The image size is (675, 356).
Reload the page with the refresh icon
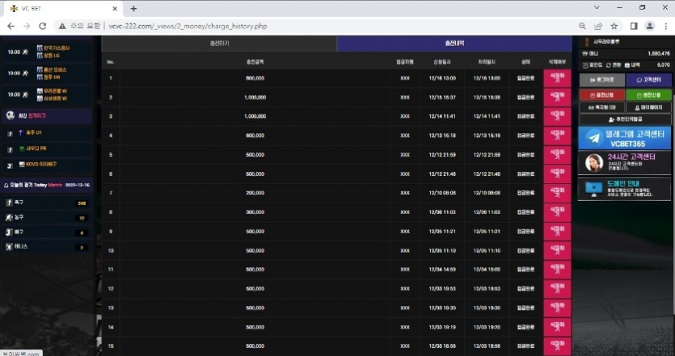(x=46, y=26)
